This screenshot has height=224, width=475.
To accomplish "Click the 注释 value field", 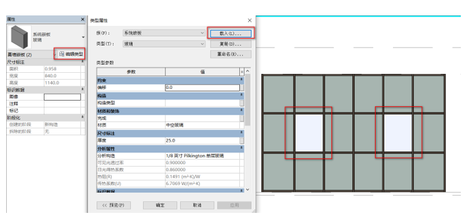I will click(62, 104).
